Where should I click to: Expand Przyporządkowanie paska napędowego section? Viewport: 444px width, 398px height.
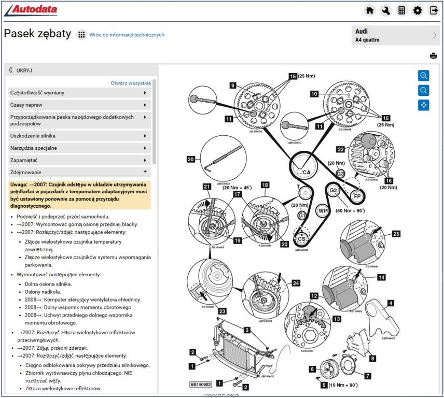pyautogui.click(x=79, y=120)
